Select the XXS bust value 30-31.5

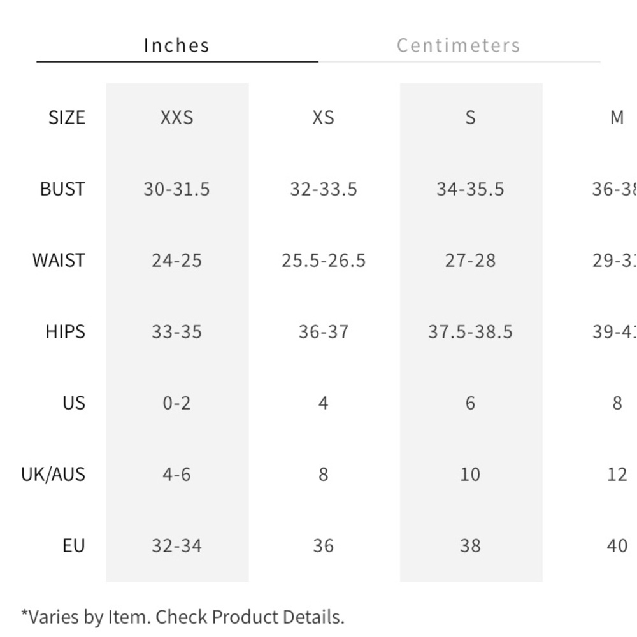(176, 189)
